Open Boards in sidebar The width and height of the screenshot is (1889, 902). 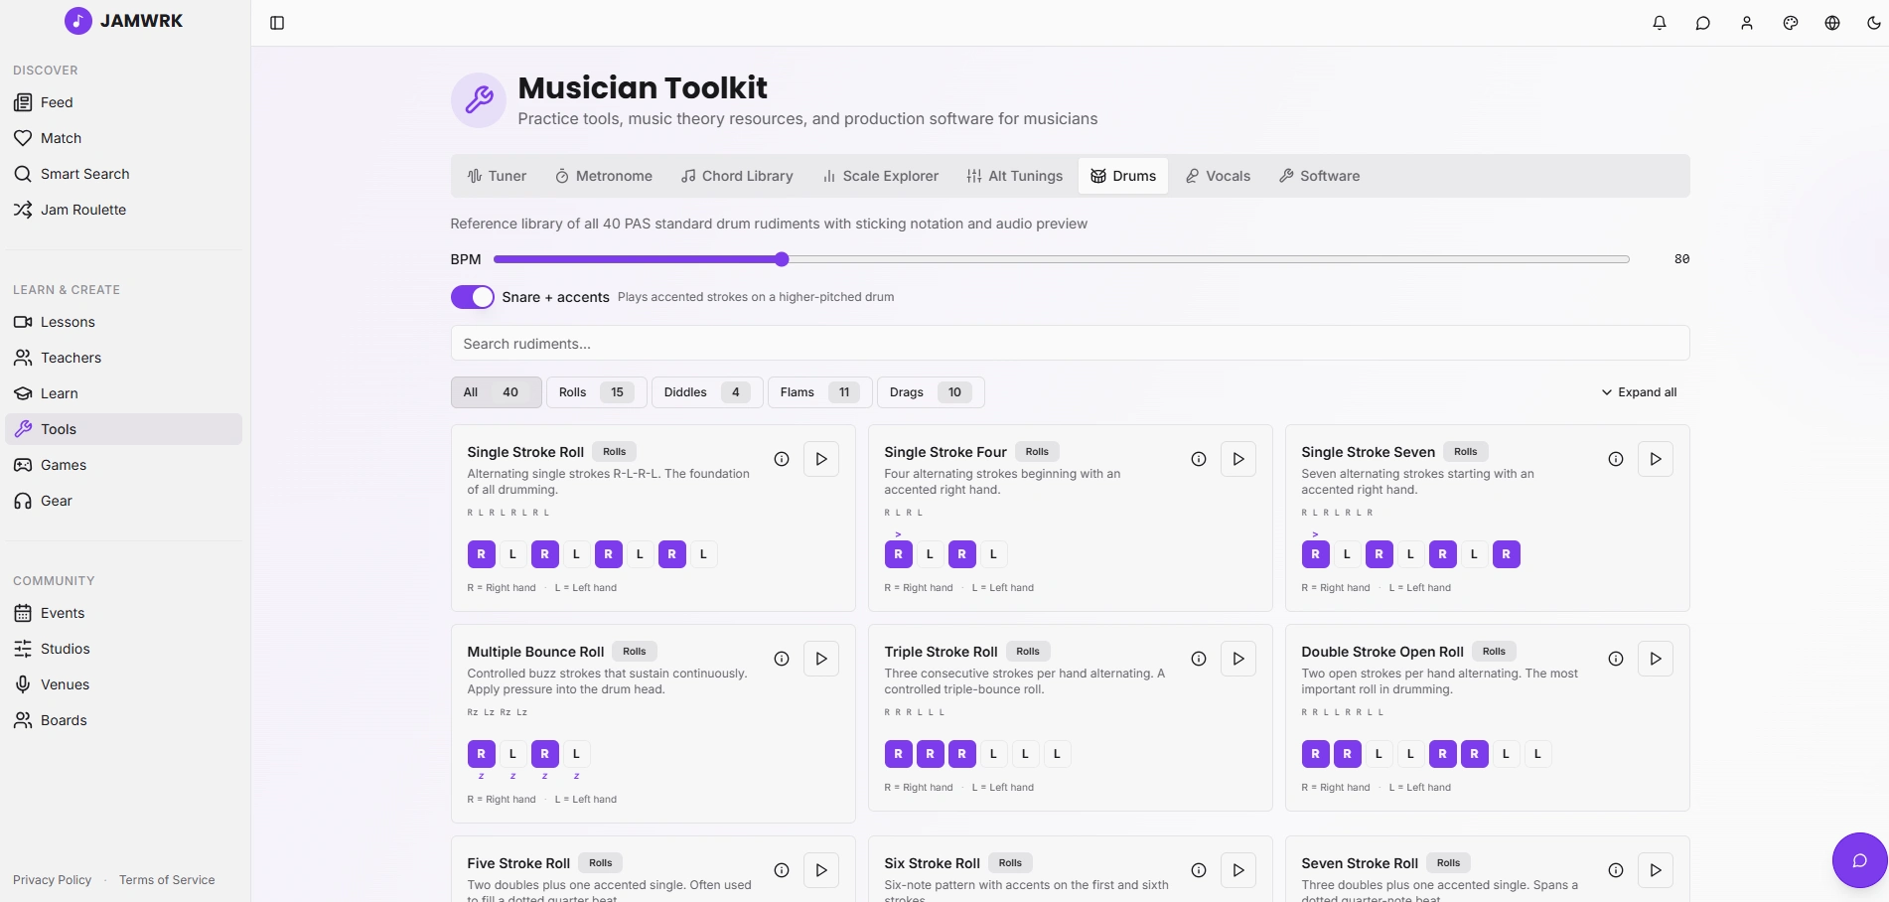click(124, 720)
